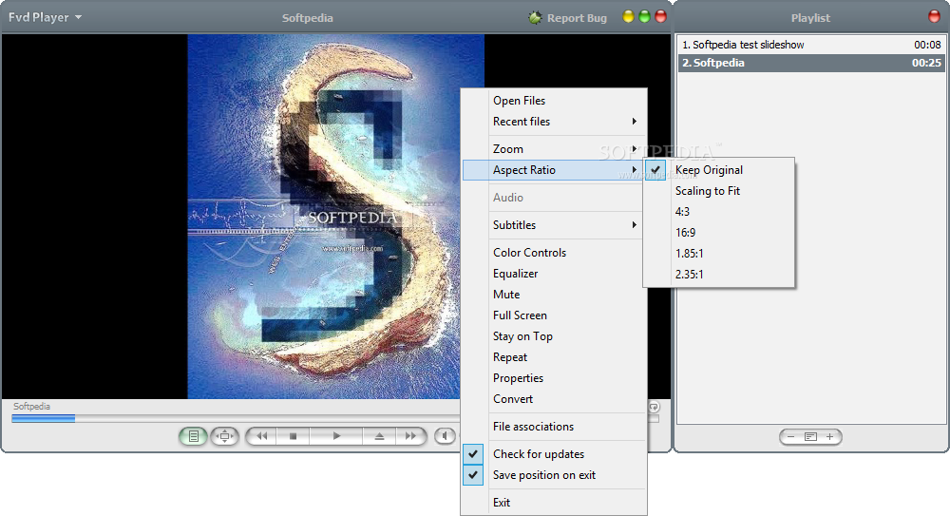Select playlist entry 2. Softpedia
This screenshot has width=950, height=516.
[810, 63]
